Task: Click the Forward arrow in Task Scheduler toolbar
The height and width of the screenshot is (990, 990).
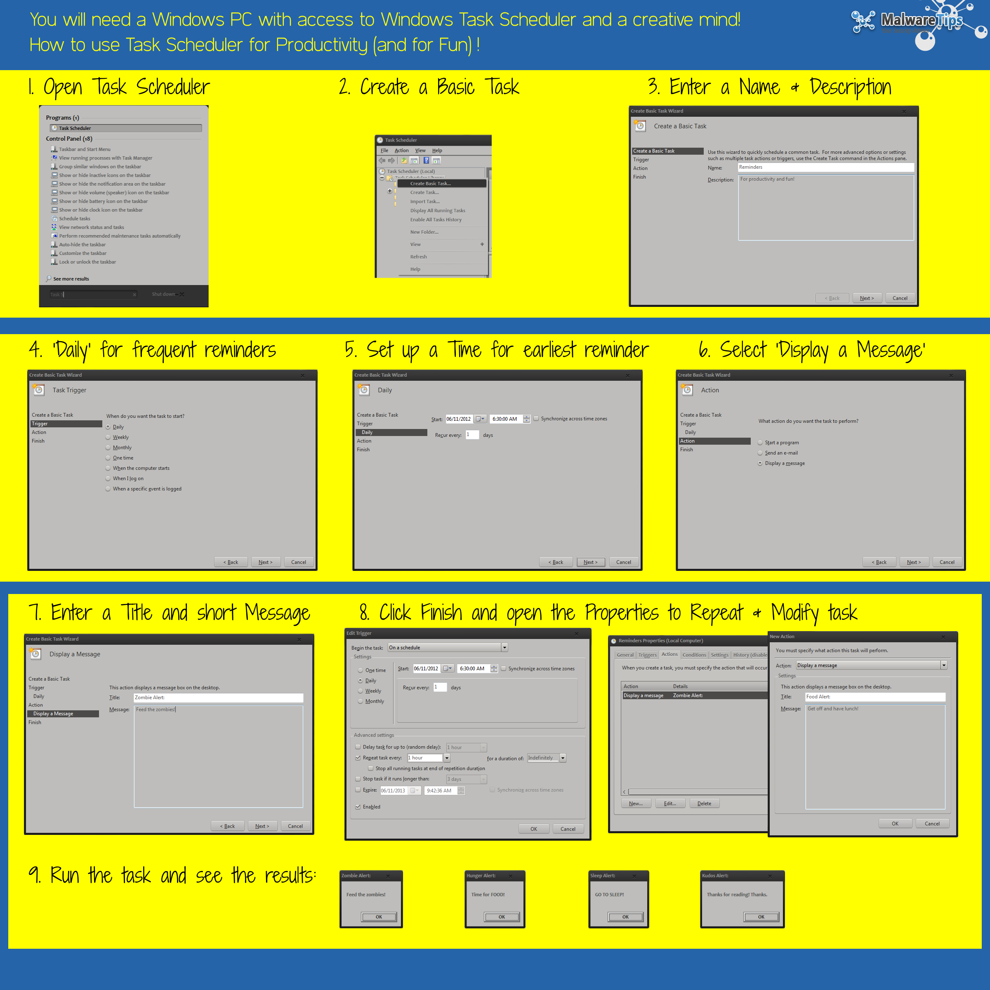Action: tap(391, 160)
